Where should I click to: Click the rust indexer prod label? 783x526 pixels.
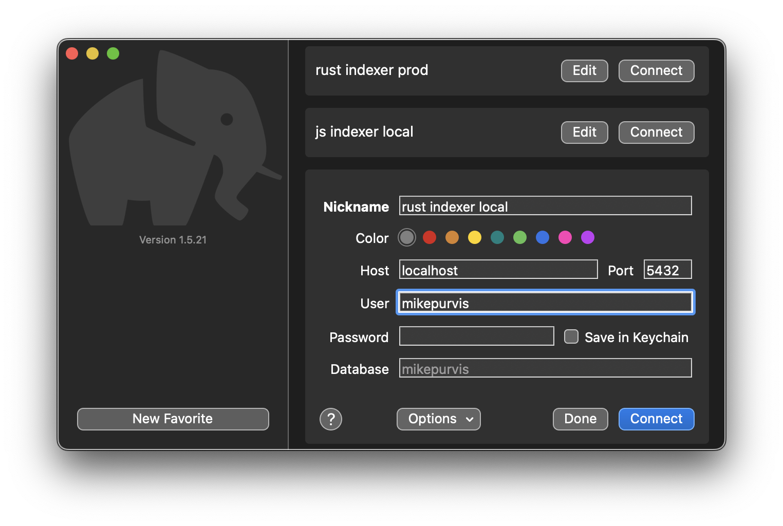tap(372, 70)
